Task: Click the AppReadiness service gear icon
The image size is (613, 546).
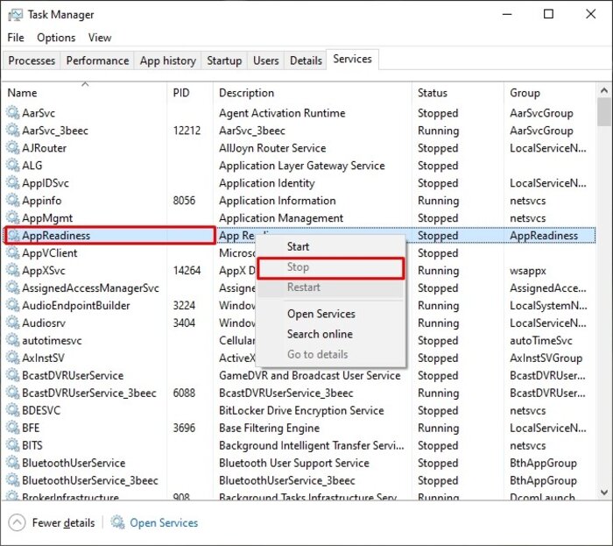Action: (x=13, y=235)
